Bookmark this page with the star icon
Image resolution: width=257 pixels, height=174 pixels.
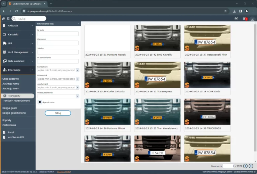tap(226, 11)
